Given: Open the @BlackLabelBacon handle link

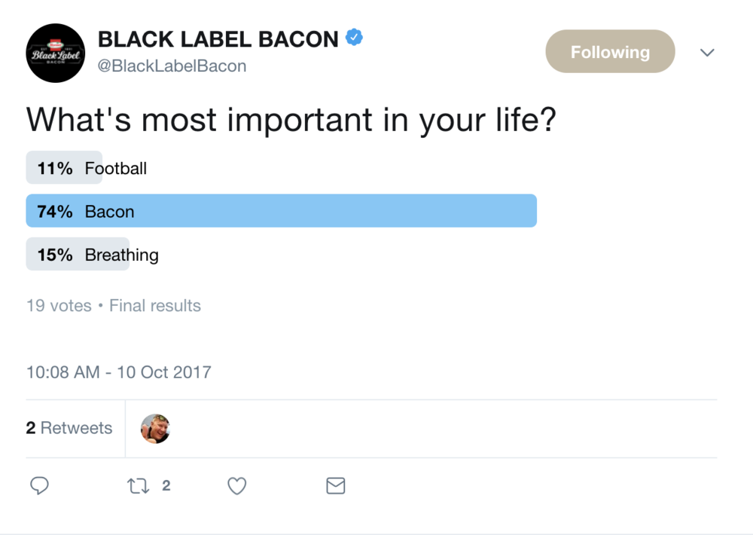Looking at the screenshot, I should tap(172, 66).
